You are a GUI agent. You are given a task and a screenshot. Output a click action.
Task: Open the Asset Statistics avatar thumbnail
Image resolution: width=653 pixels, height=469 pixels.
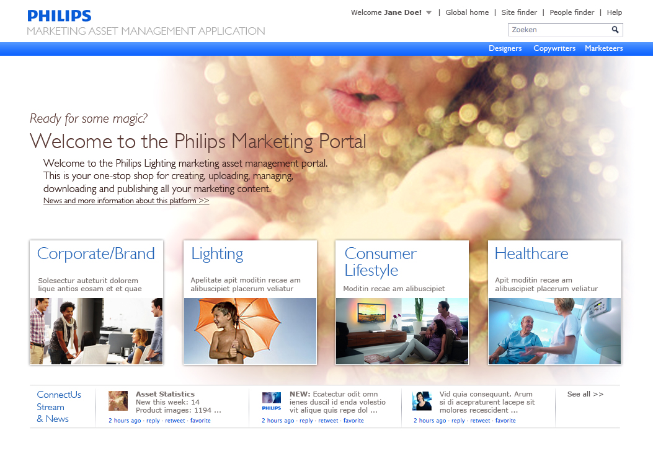click(x=118, y=401)
